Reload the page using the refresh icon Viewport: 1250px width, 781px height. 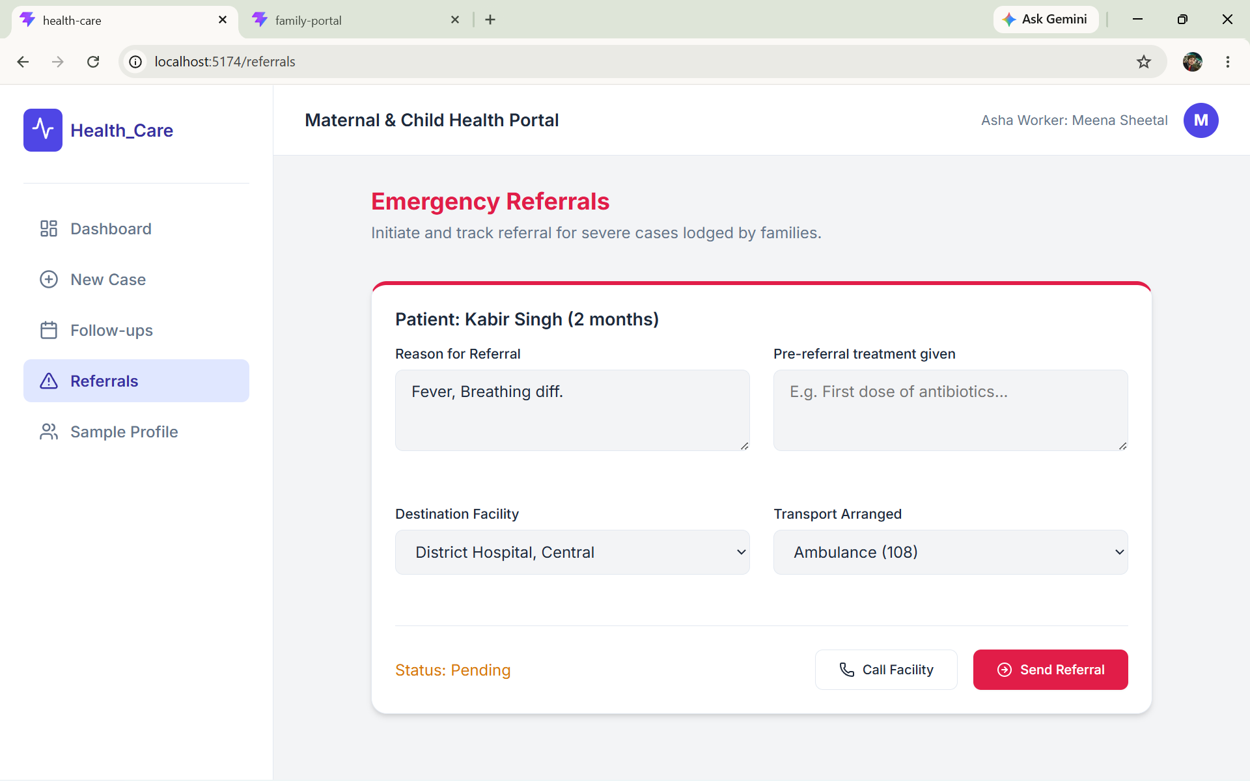93,62
